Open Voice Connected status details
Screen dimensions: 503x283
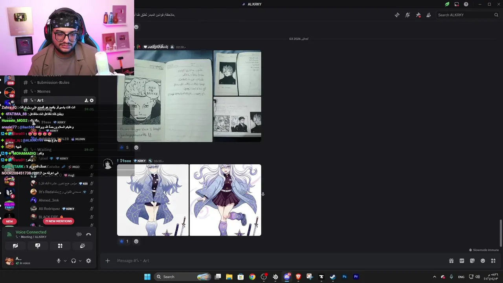click(x=31, y=232)
